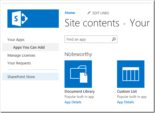Click the breadcrumb arrow after Site contents
The height and width of the screenshot is (113, 155).
[x=124, y=24]
